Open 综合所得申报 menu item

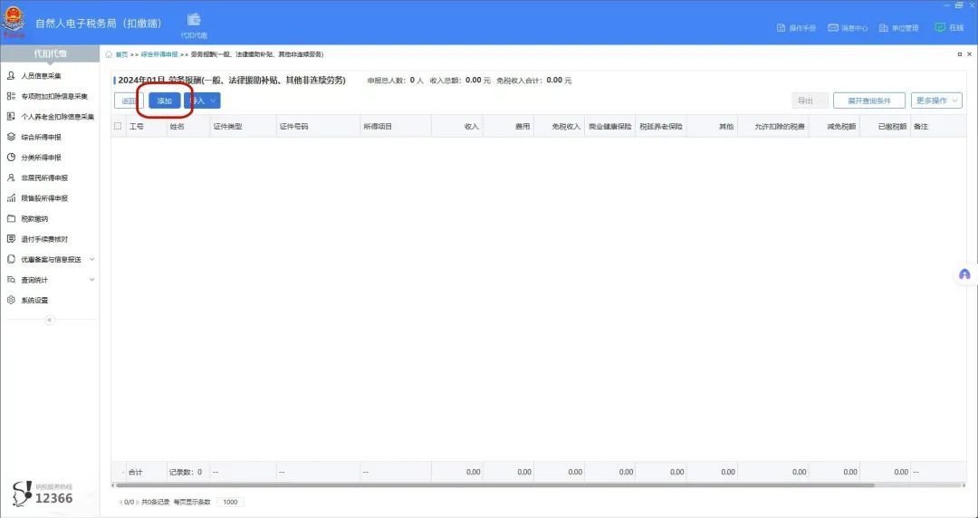(41, 137)
